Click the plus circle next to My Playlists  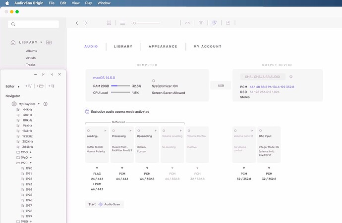click(x=46, y=104)
